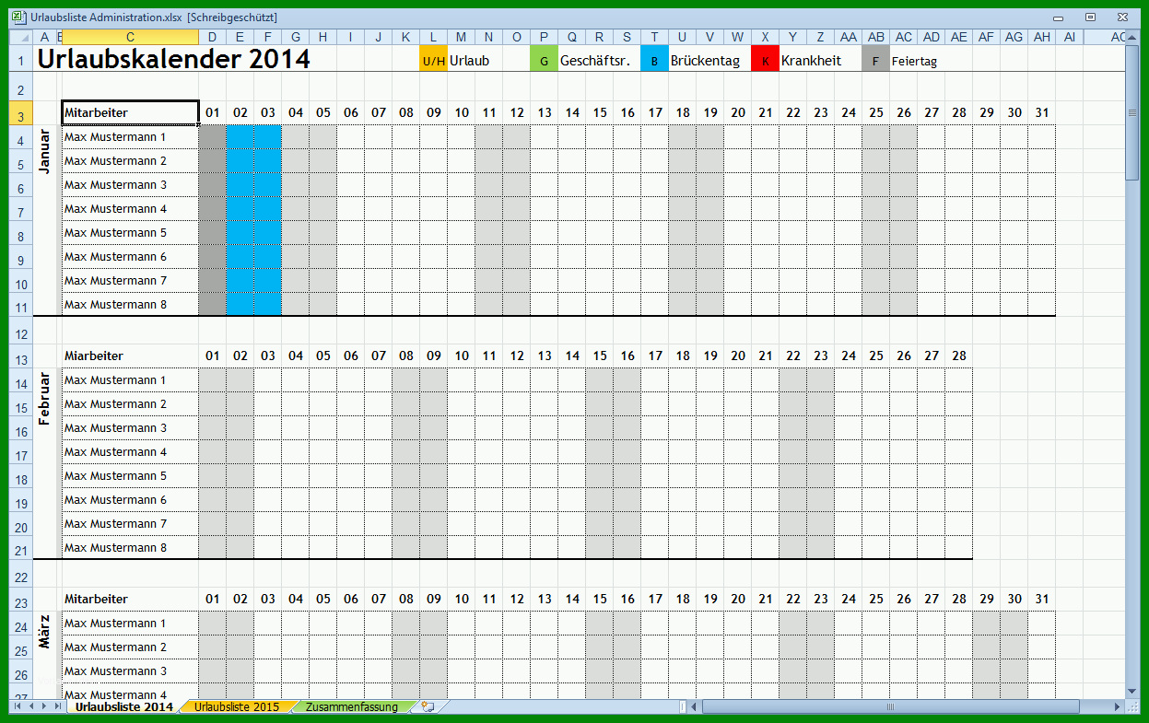Switch to the Urlaubsliste 2015 sheet
Viewport: 1149px width, 723px height.
point(236,706)
